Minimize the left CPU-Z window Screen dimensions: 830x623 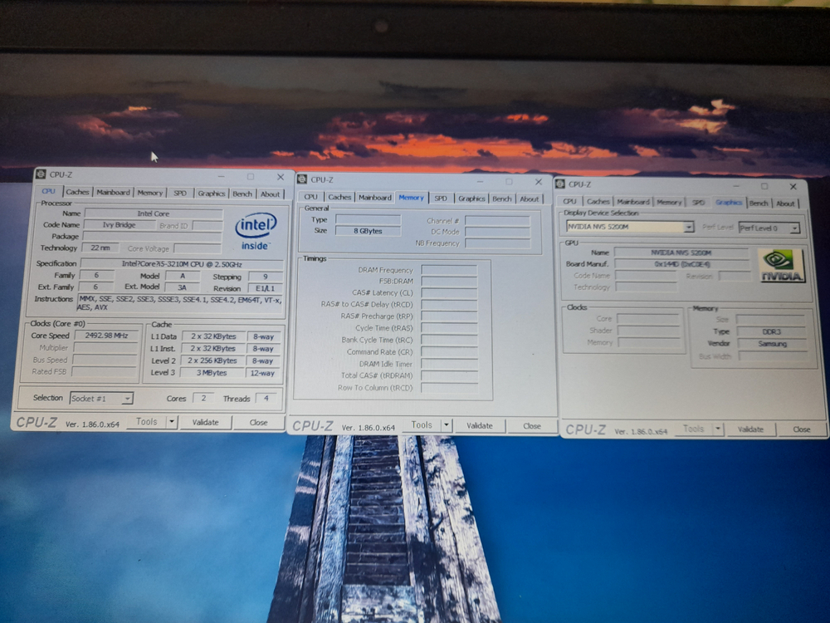tap(222, 176)
